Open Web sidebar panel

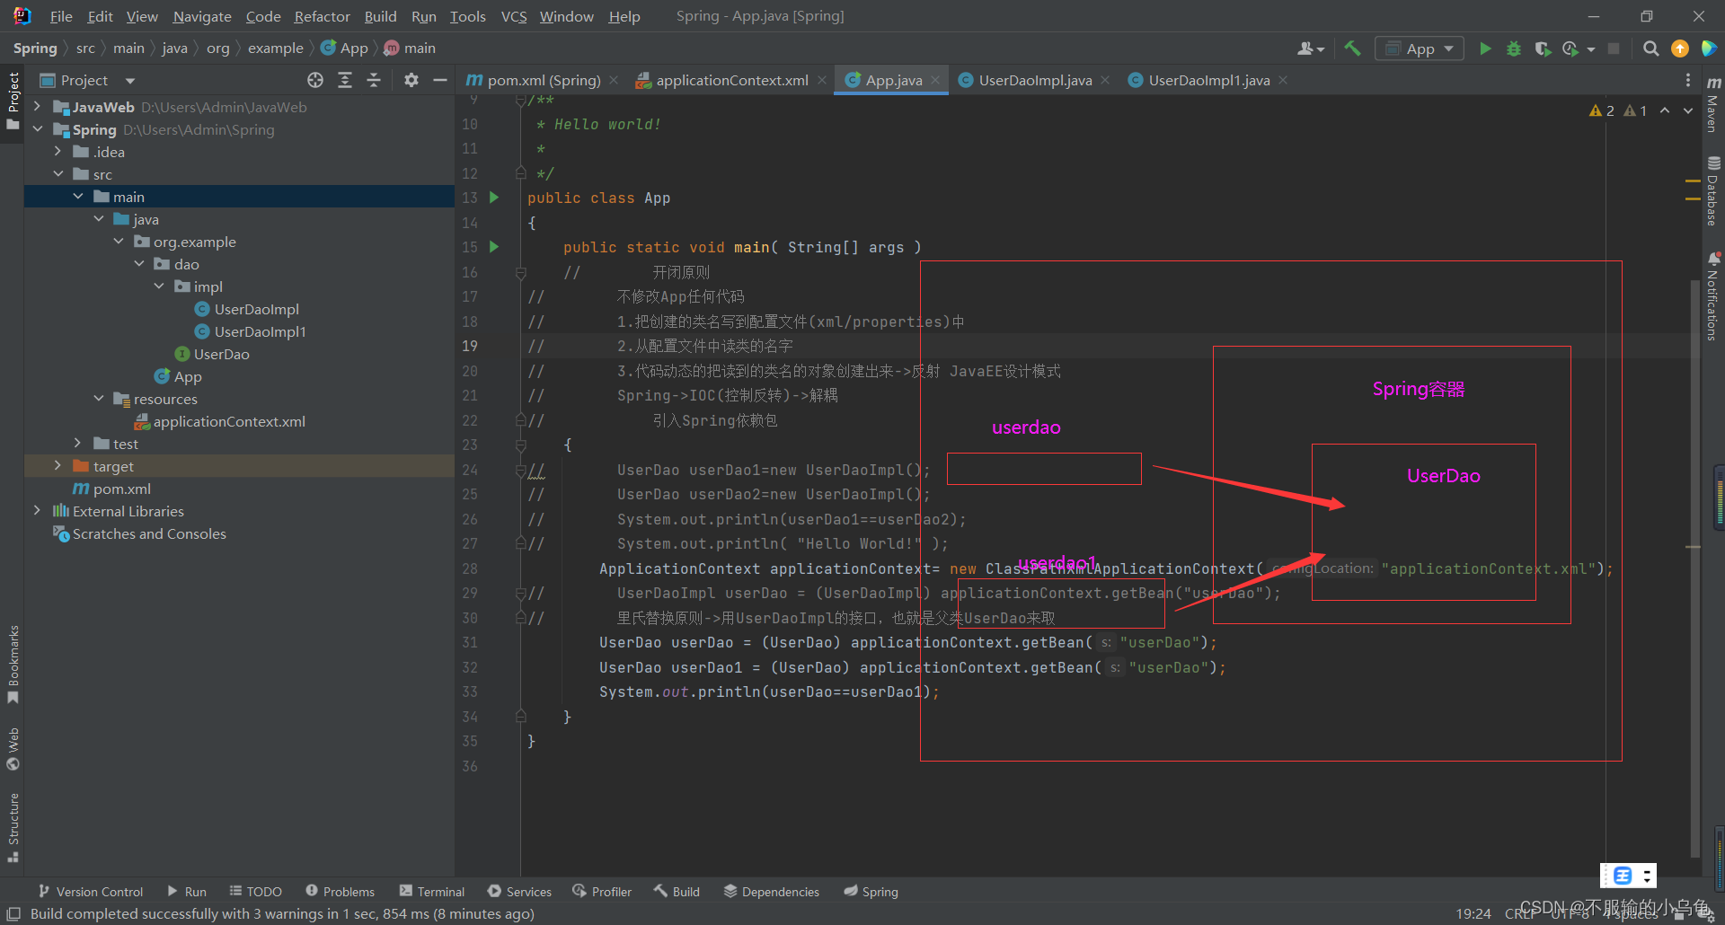pos(13,749)
